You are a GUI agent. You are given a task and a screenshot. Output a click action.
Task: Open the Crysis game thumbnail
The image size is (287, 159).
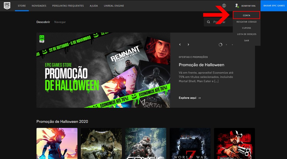146,143
